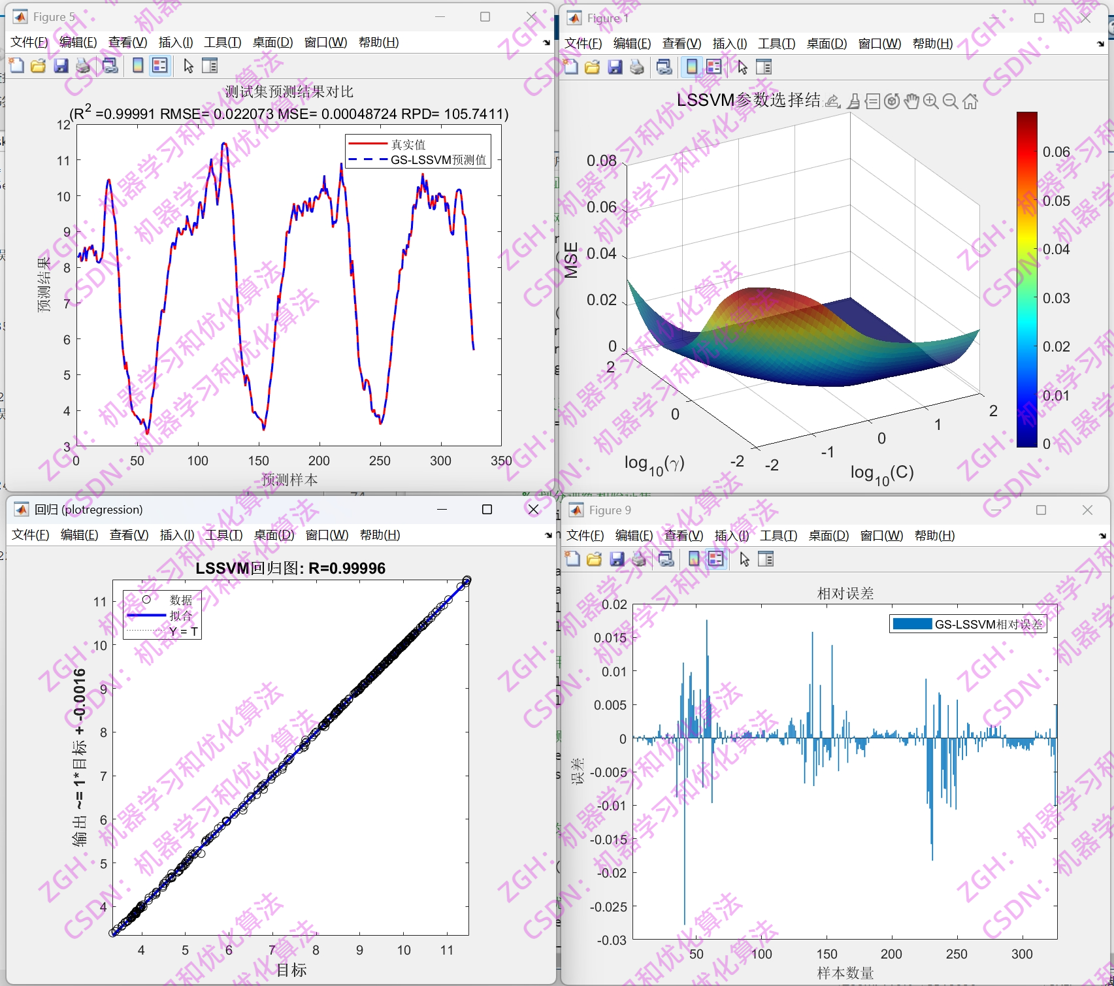The height and width of the screenshot is (986, 1114).
Task: Print Figure 5 using the printer icon
Action: [x=83, y=65]
